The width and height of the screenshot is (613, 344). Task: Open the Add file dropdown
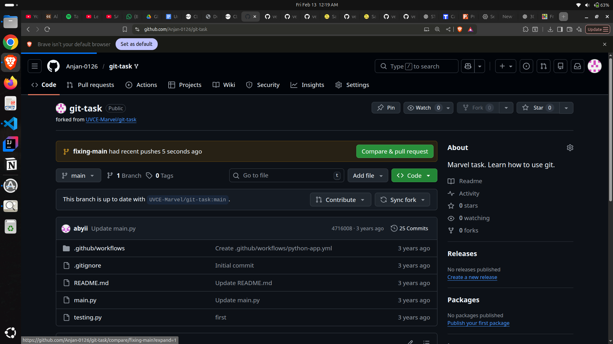point(367,176)
